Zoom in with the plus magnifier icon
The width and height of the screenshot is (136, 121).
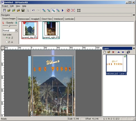coord(44,10)
